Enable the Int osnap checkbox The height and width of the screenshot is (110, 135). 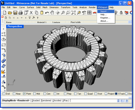click(55, 94)
